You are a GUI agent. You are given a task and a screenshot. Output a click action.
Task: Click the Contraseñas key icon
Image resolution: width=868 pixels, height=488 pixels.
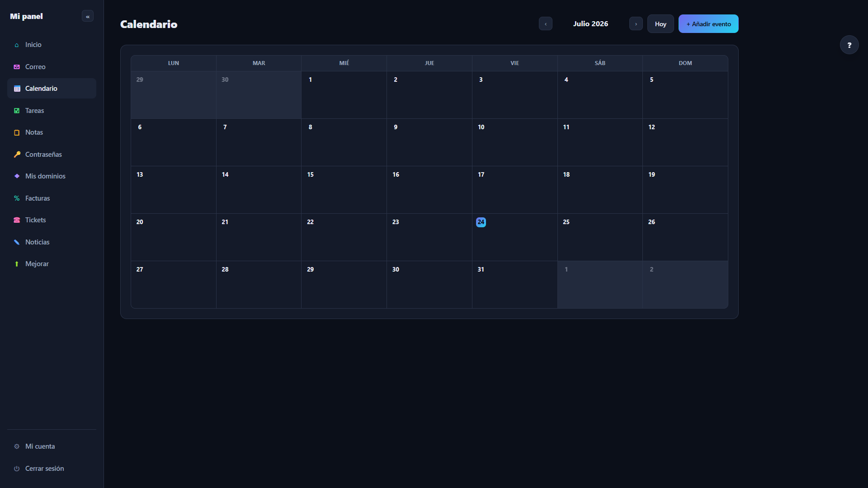pyautogui.click(x=17, y=155)
